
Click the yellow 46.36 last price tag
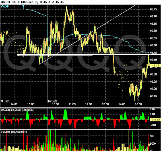[x=155, y=66]
